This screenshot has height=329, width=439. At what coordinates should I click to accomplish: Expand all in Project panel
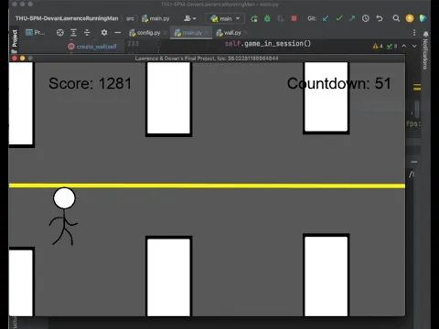73,33
